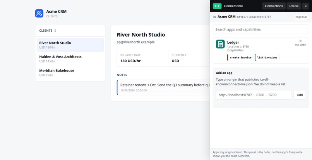This screenshot has width=312, height=160.
Task: Click the USD currency value
Action: 175,61
